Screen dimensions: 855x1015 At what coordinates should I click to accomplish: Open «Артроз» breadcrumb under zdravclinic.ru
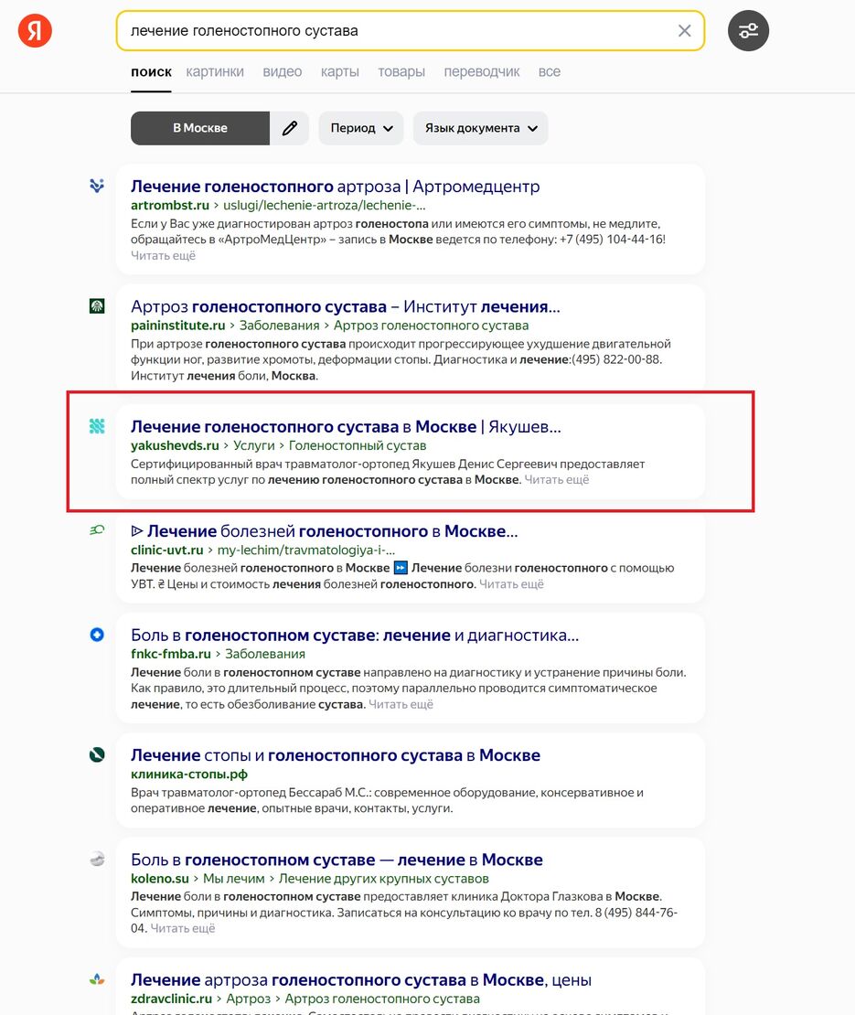249,999
